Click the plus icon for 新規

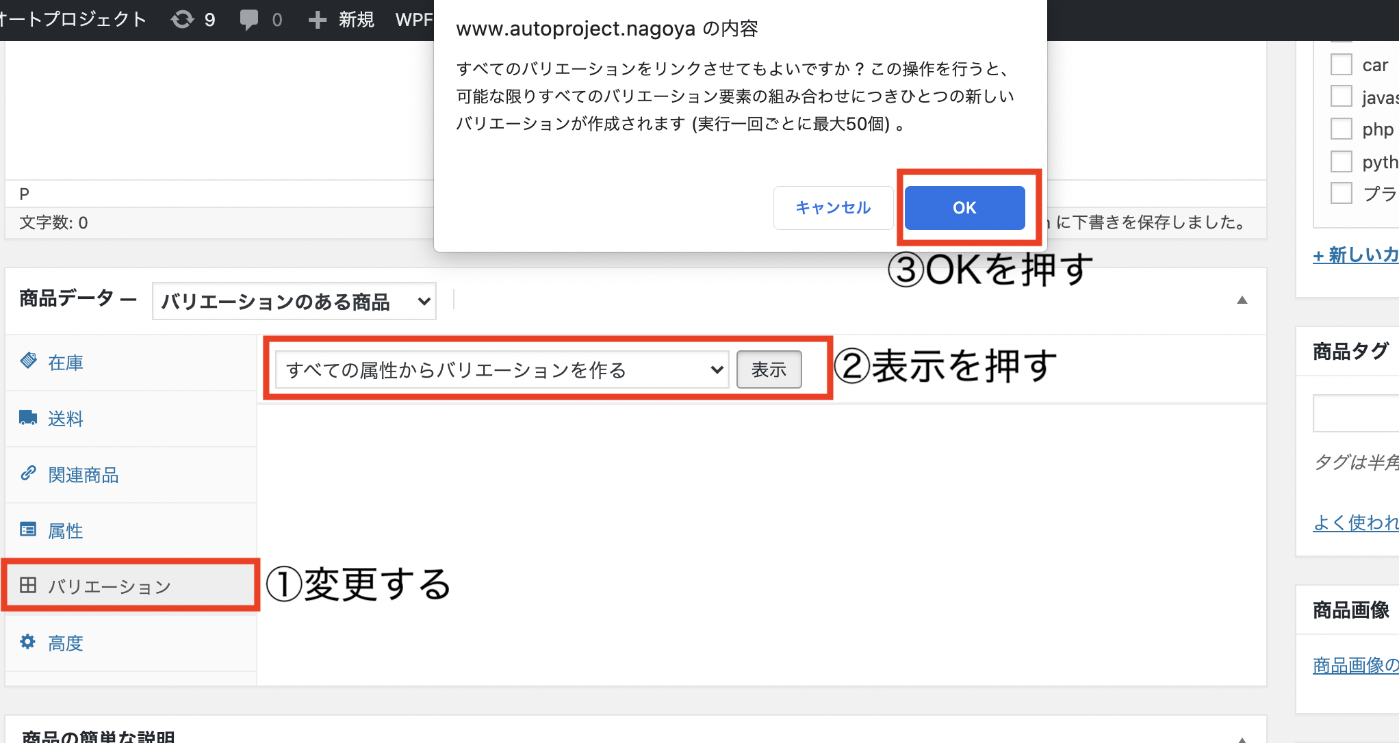click(x=317, y=19)
